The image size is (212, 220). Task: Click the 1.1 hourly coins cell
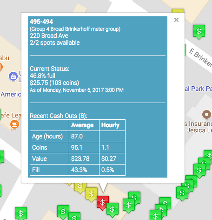(112, 148)
